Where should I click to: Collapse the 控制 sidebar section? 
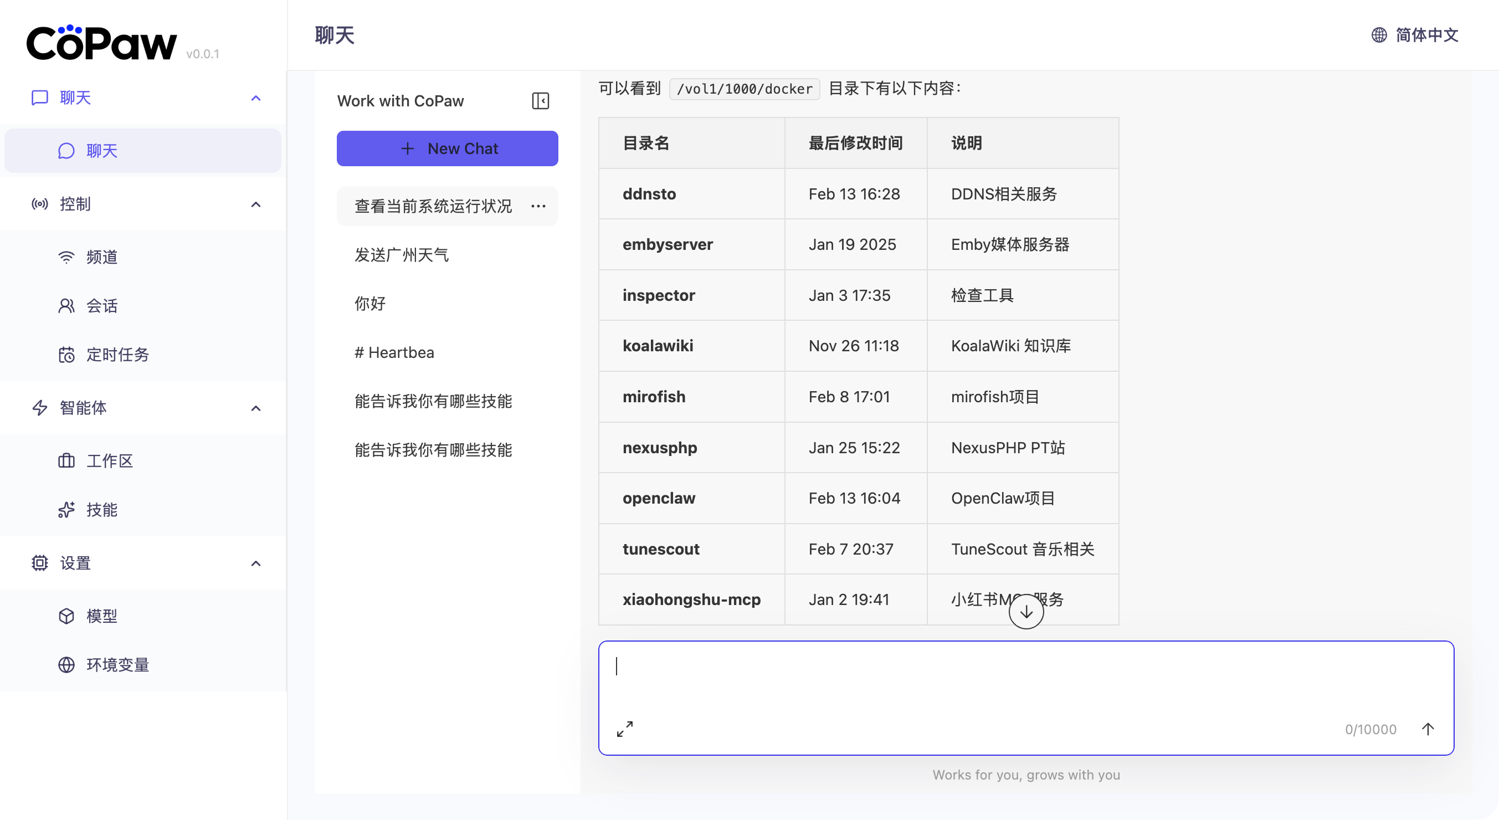255,204
